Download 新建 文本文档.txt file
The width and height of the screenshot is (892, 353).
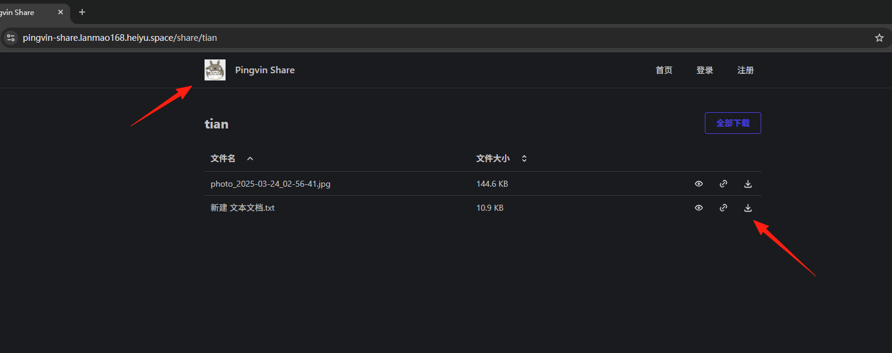tap(748, 208)
